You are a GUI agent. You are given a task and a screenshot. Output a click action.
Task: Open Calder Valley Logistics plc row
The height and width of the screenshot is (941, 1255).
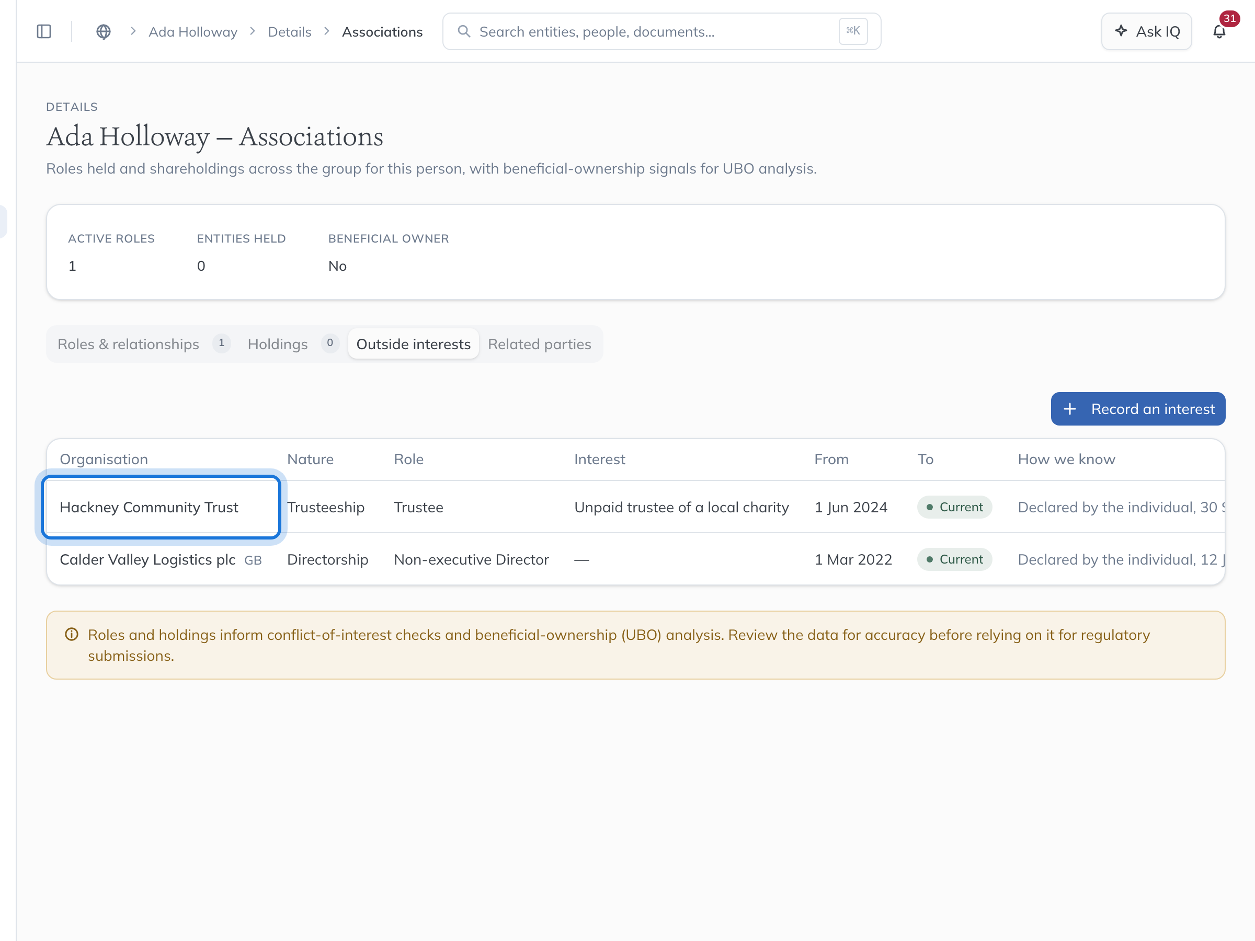pyautogui.click(x=635, y=559)
